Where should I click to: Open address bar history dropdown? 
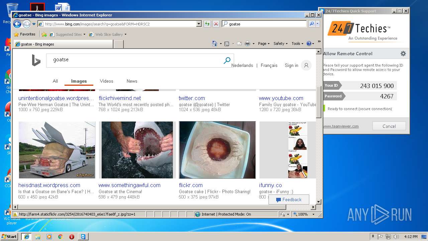coord(199,24)
